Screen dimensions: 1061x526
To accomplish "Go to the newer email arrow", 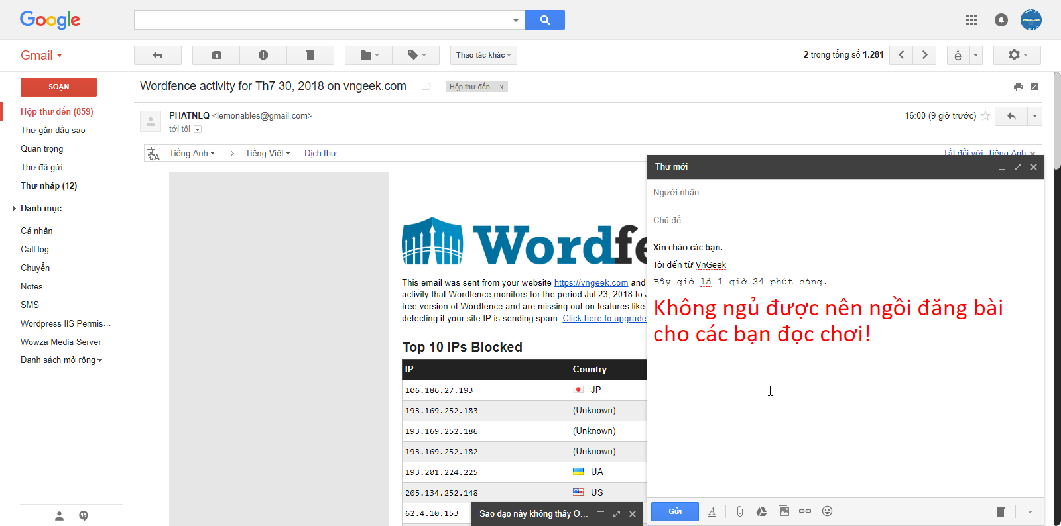I will coord(901,55).
